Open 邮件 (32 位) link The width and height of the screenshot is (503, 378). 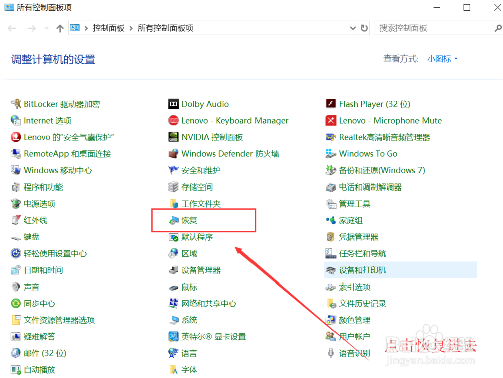(45, 353)
